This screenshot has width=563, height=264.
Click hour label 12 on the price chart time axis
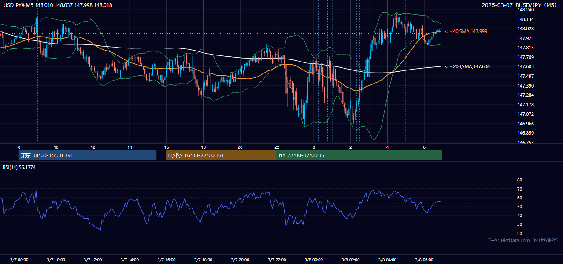pyautogui.click(x=93, y=147)
